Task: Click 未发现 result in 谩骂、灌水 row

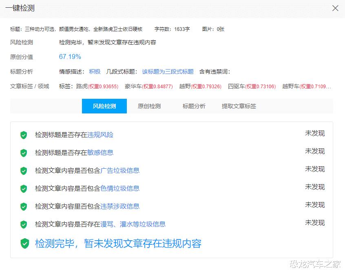Action: coord(315,223)
